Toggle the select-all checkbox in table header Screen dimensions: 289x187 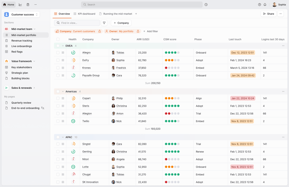[x=58, y=39]
